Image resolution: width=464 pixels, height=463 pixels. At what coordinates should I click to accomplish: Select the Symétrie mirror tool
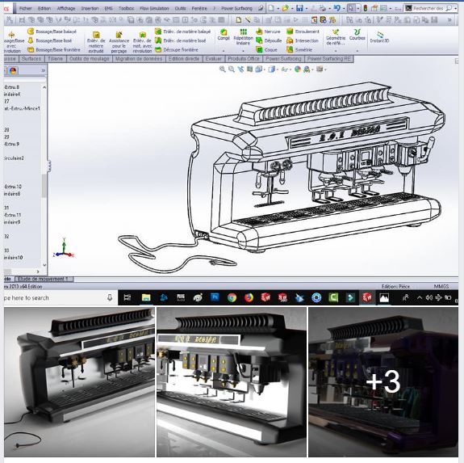pyautogui.click(x=299, y=50)
